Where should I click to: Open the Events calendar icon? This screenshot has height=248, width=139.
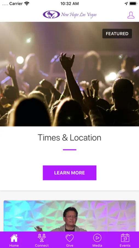click(x=125, y=238)
